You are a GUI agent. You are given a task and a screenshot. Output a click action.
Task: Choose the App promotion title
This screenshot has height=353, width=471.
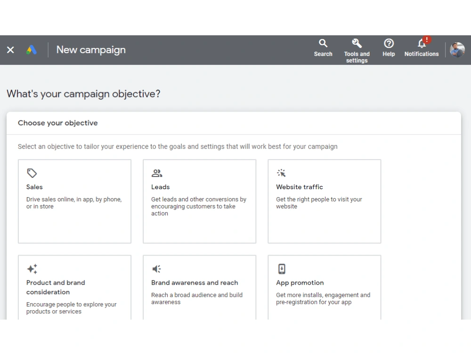tap(300, 283)
